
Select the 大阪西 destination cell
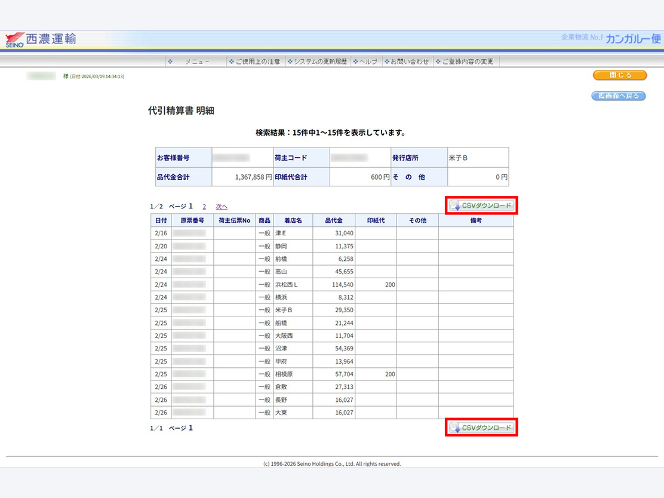click(x=293, y=336)
